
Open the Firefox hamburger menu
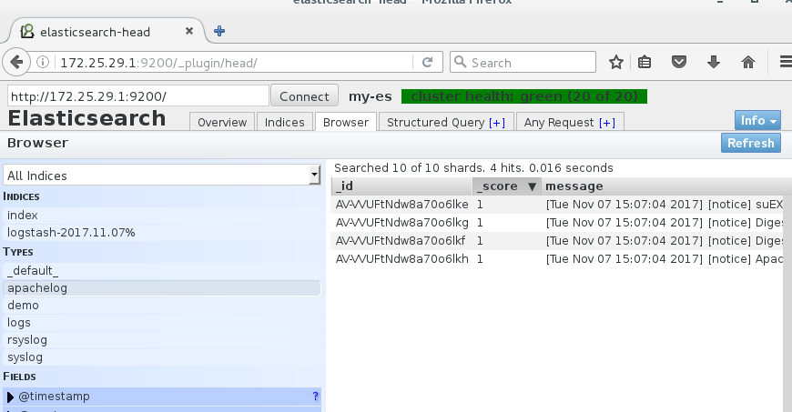[786, 62]
